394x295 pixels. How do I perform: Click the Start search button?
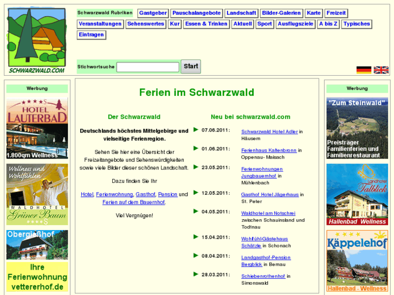(x=191, y=67)
